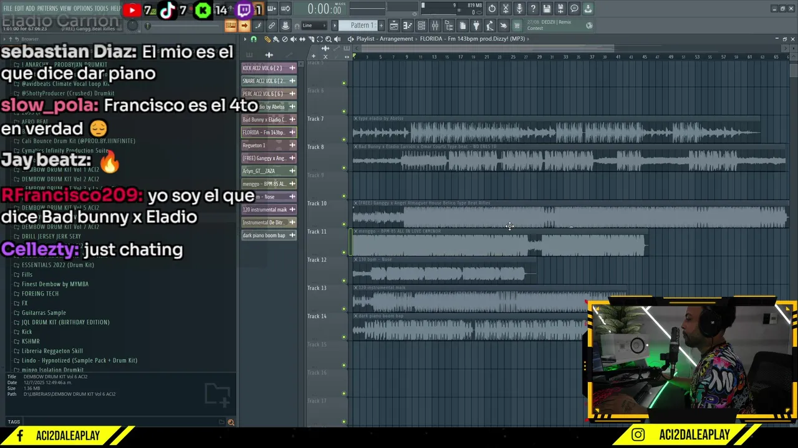The width and height of the screenshot is (798, 448).
Task: Open the Playlist view icon
Action: click(394, 26)
